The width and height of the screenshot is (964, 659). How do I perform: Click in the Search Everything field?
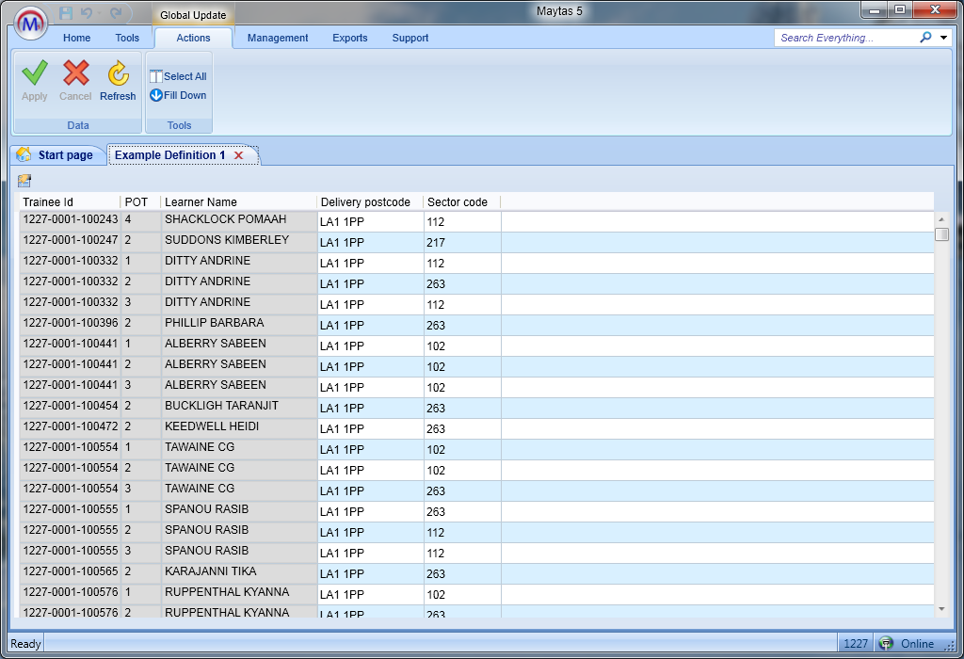845,38
